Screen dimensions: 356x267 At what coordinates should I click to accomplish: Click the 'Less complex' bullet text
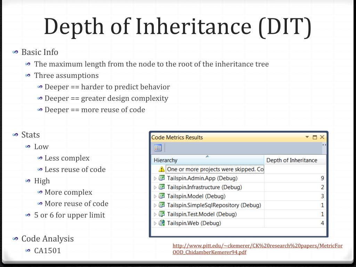(x=67, y=158)
